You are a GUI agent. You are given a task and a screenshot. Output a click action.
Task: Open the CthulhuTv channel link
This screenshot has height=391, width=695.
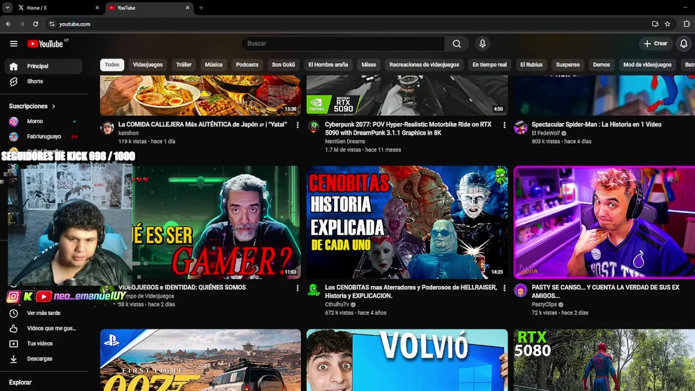(x=337, y=305)
